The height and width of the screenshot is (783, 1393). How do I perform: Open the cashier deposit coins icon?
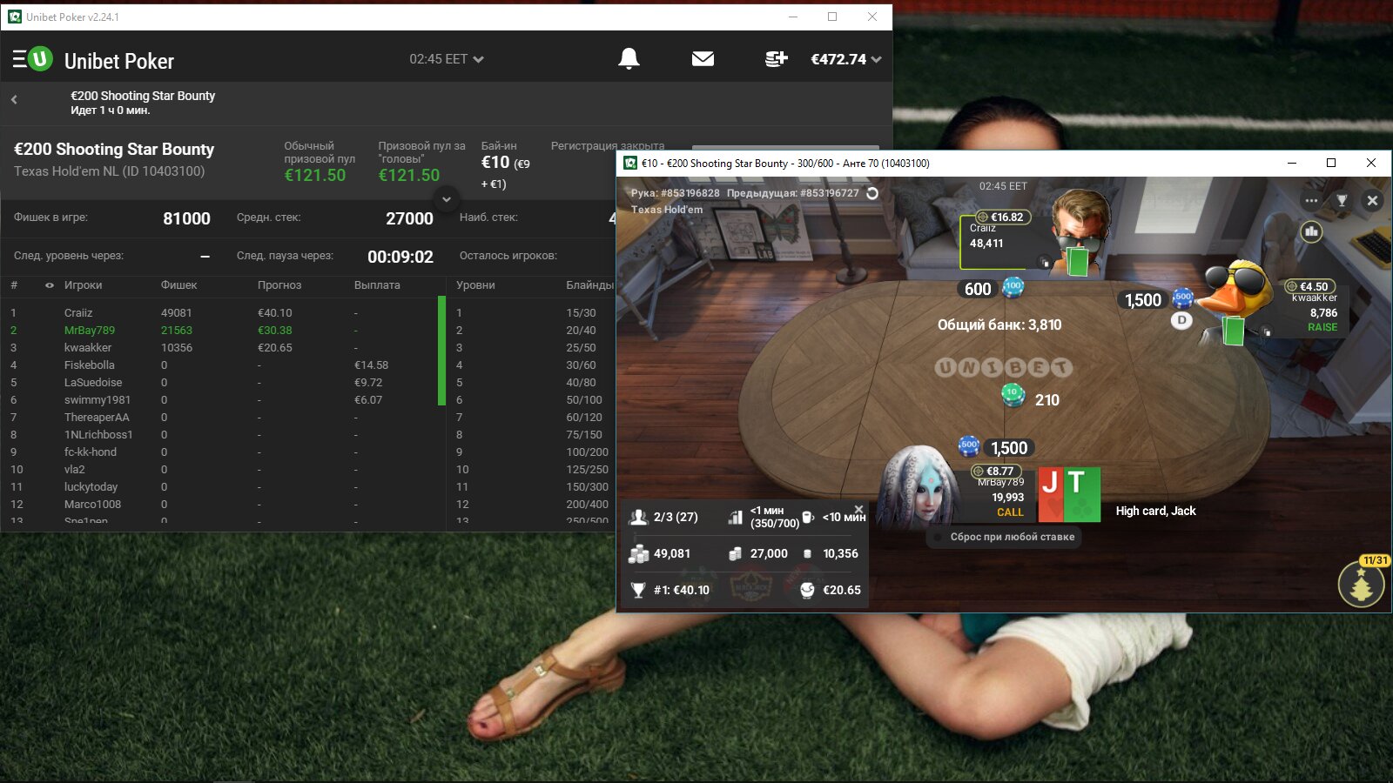pyautogui.click(x=776, y=58)
